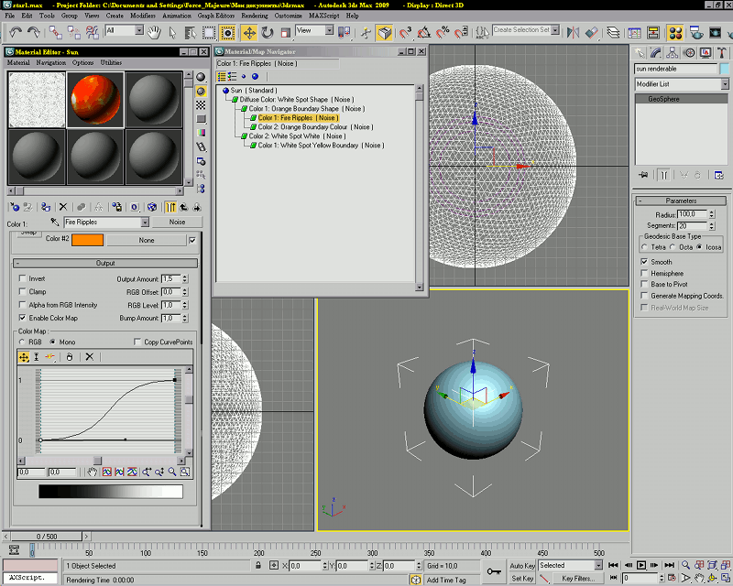This screenshot has height=586, width=733.
Task: Click the Auto Key button
Action: [522, 566]
